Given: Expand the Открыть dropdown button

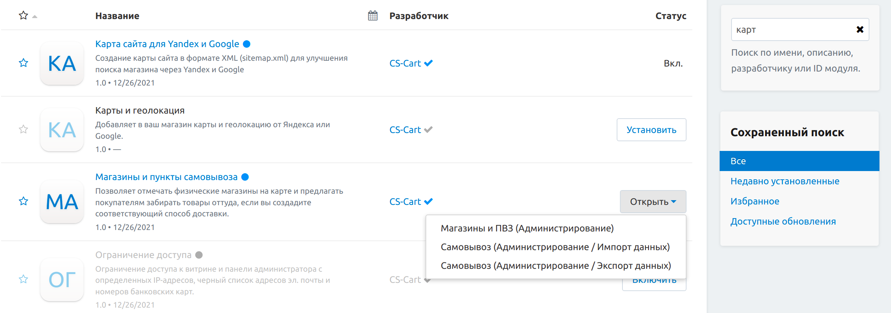Looking at the screenshot, I should click(653, 202).
